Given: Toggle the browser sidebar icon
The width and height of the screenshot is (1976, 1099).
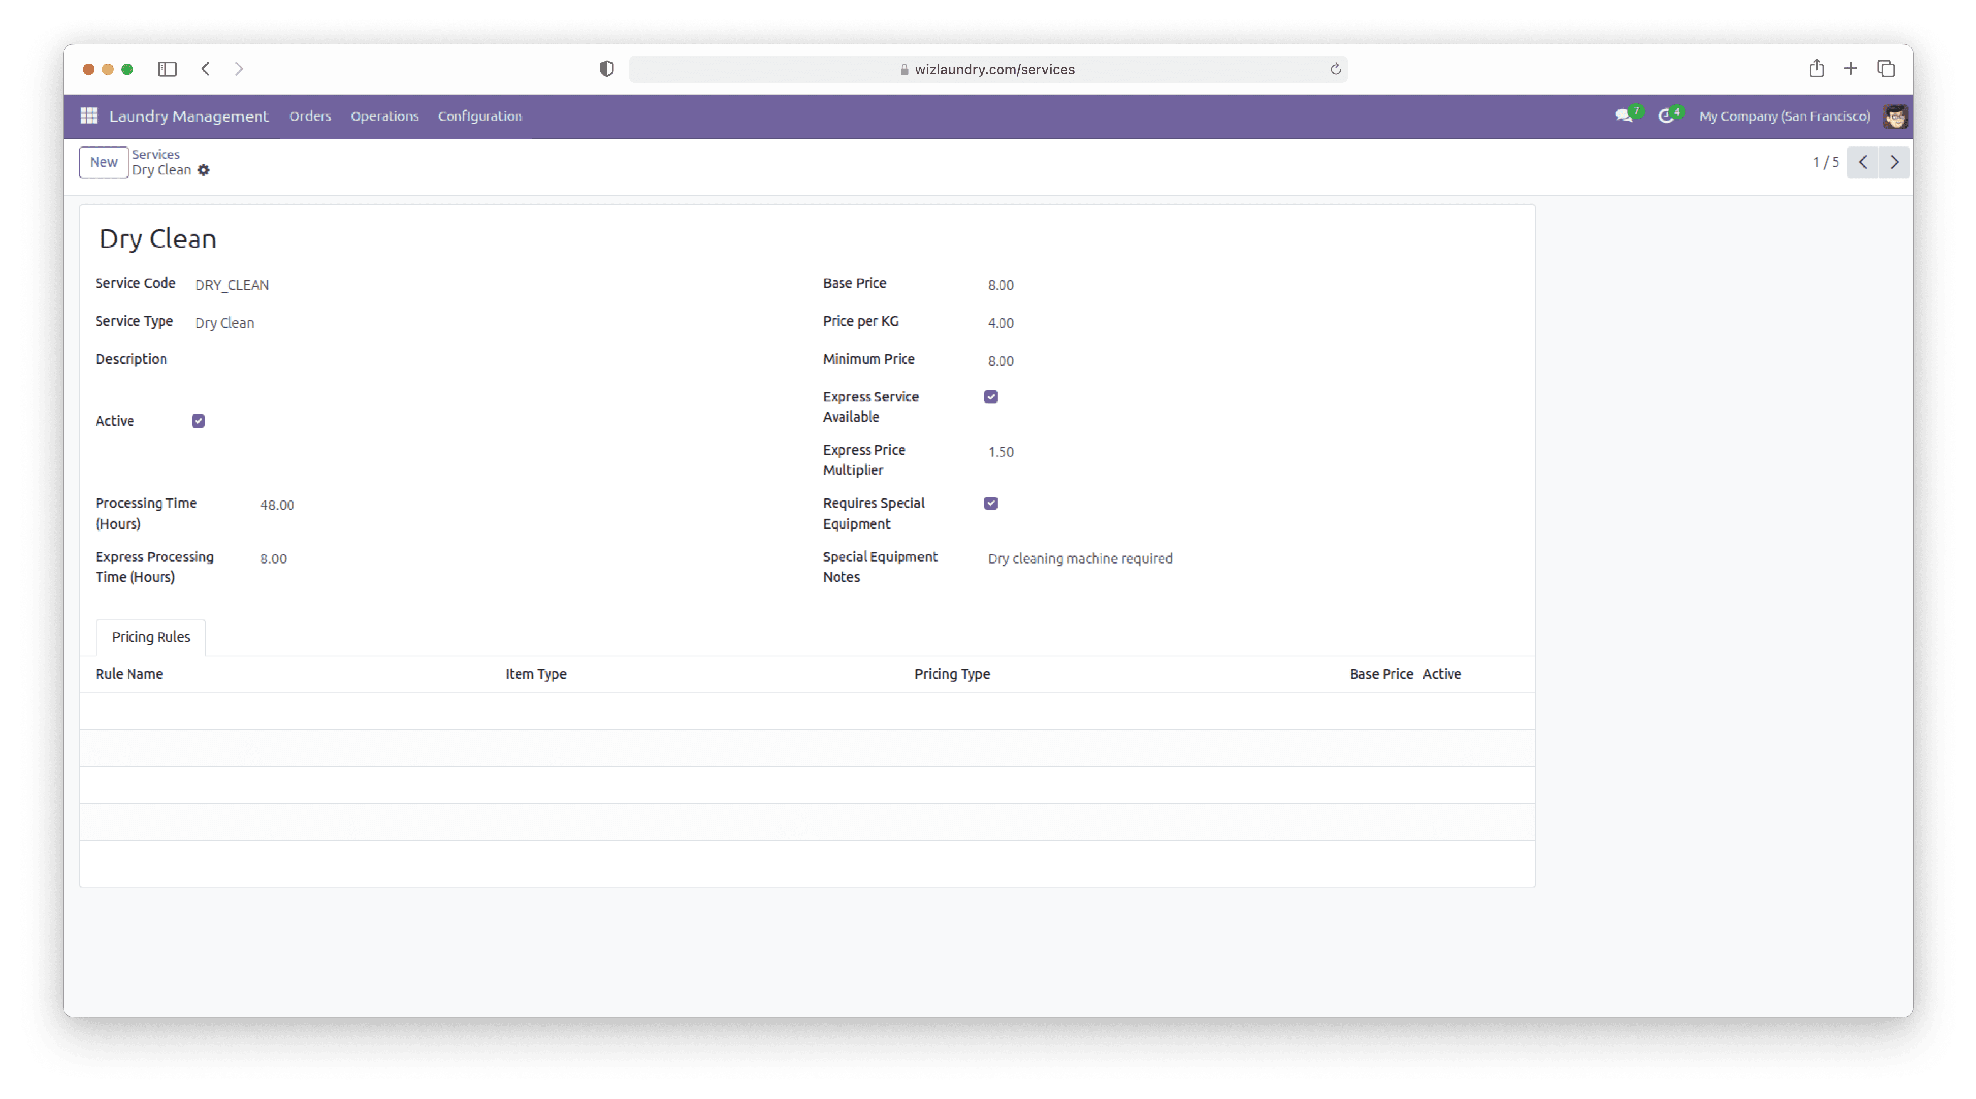Looking at the screenshot, I should (167, 69).
